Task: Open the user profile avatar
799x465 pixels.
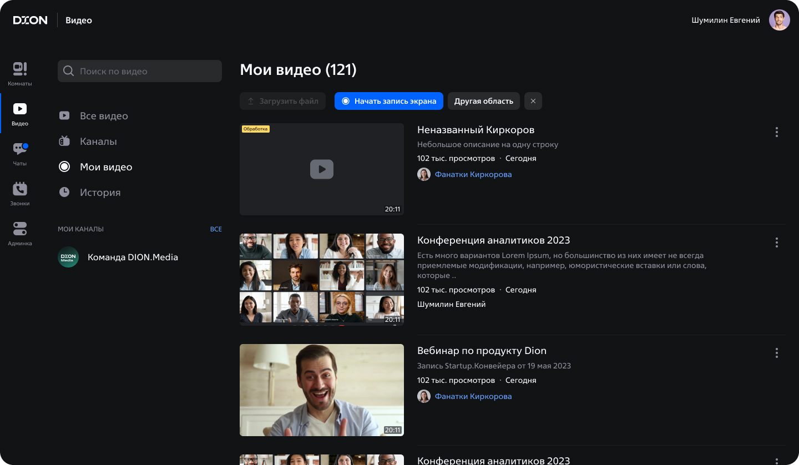Action: pyautogui.click(x=779, y=20)
